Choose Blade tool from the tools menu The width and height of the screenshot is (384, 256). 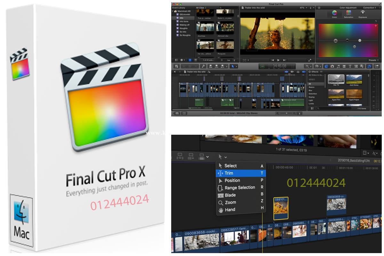[241, 195]
